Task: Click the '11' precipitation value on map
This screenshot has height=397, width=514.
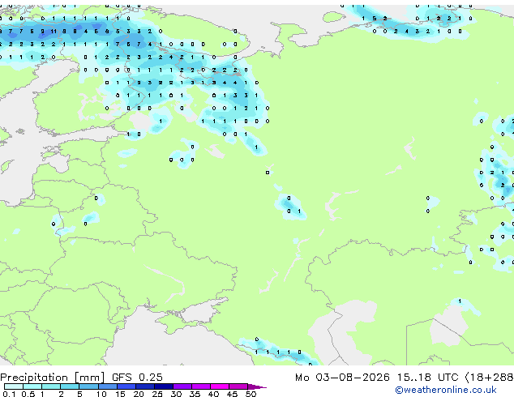Action: coord(54,32)
